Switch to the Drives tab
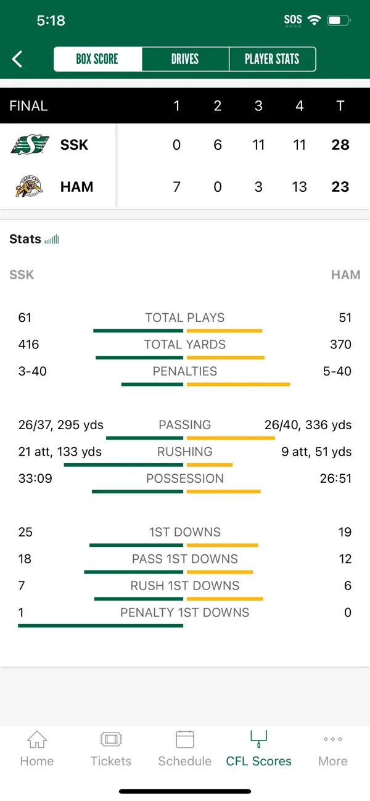 click(185, 59)
